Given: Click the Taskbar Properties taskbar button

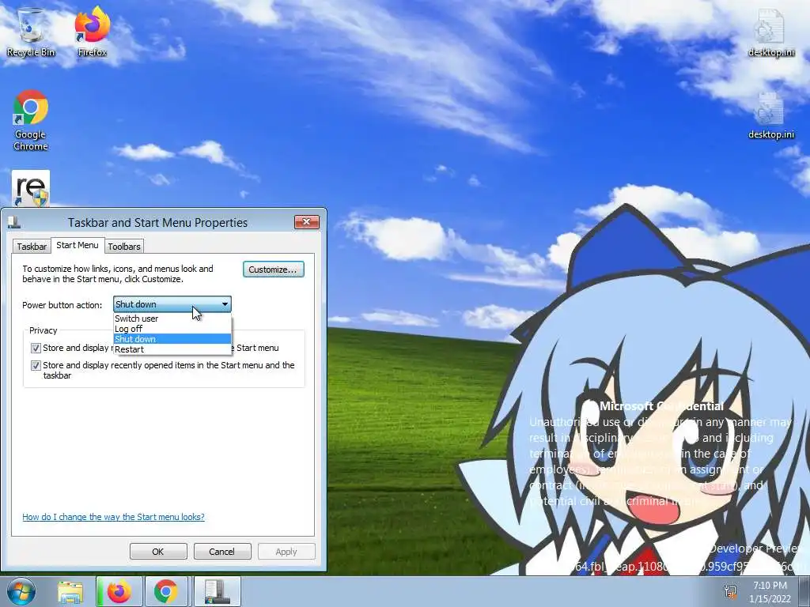Looking at the screenshot, I should point(217,591).
